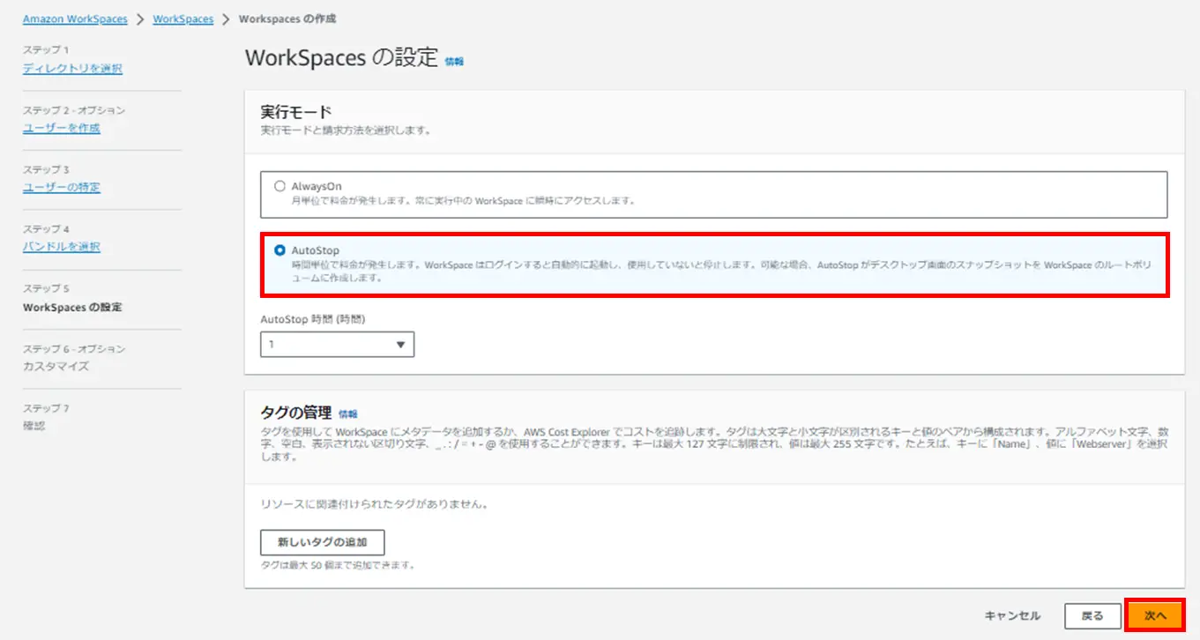This screenshot has width=1200, height=640.
Task: Click the 新しいタグの追加 button
Action: click(322, 542)
